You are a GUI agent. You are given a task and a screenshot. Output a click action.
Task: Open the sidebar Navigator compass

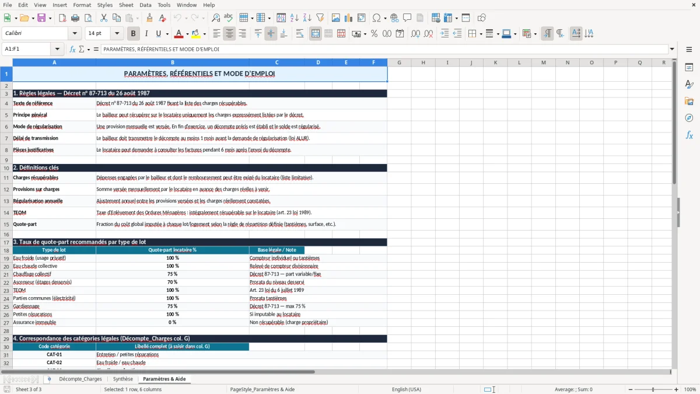(x=689, y=118)
